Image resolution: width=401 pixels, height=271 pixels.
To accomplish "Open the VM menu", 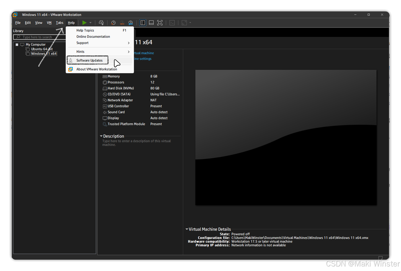I will point(49,23).
